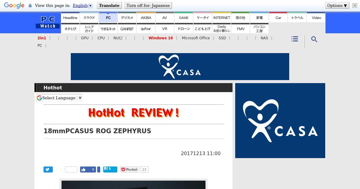
Task: Open the FMV tab
Action: [x=240, y=28]
